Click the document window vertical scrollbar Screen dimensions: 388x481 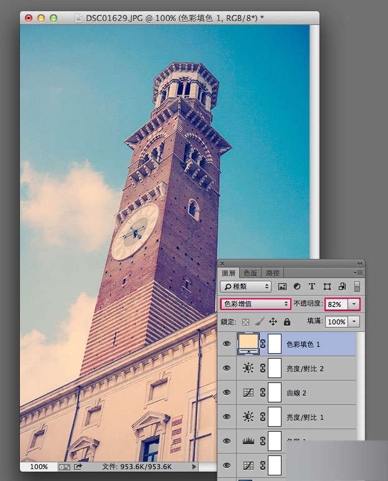(x=314, y=142)
